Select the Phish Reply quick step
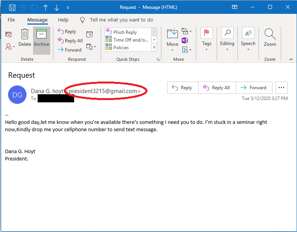 point(125,32)
